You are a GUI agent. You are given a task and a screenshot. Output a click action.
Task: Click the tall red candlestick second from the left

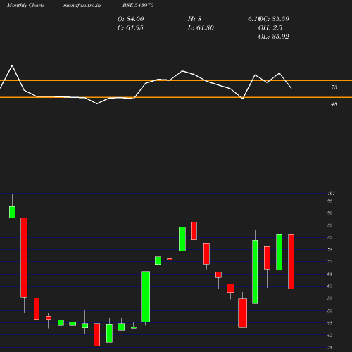click(24, 258)
